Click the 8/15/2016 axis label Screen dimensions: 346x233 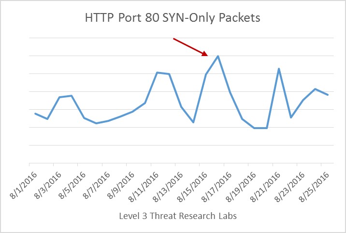(x=192, y=187)
